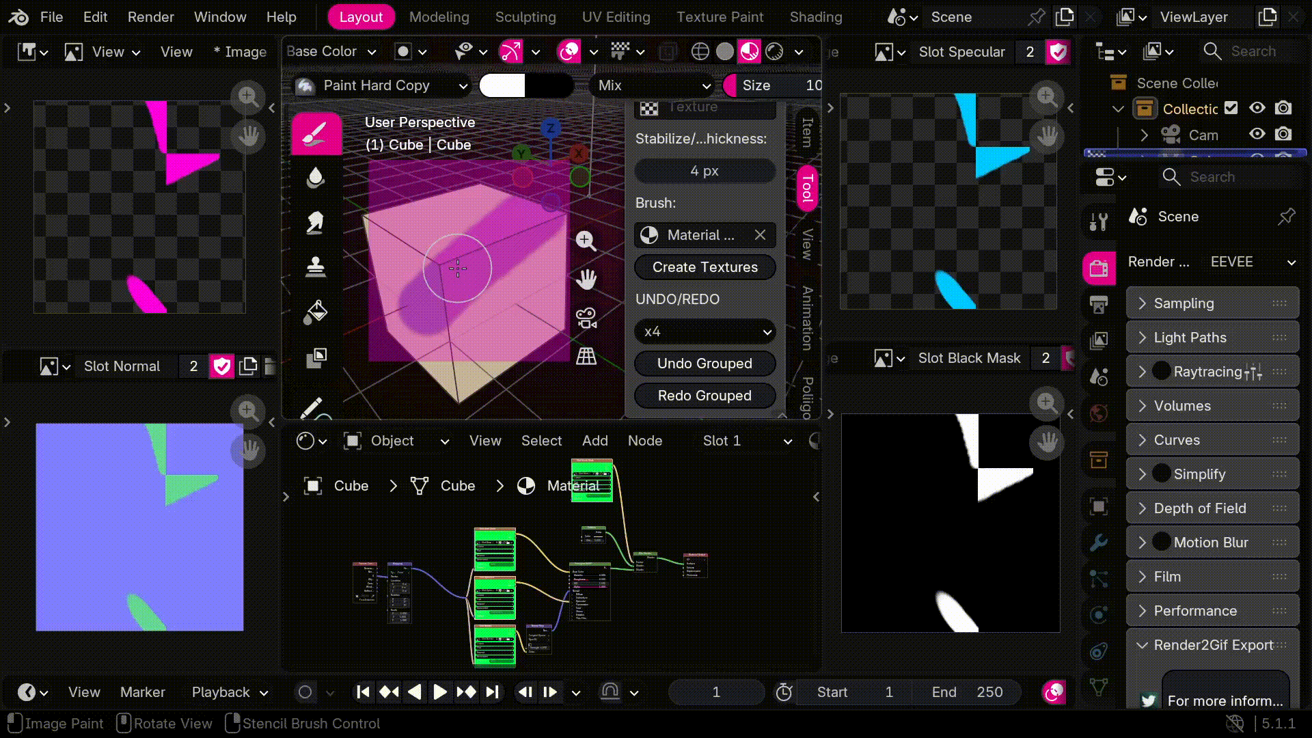The image size is (1312, 738).
Task: Open the Render menu
Action: click(151, 17)
